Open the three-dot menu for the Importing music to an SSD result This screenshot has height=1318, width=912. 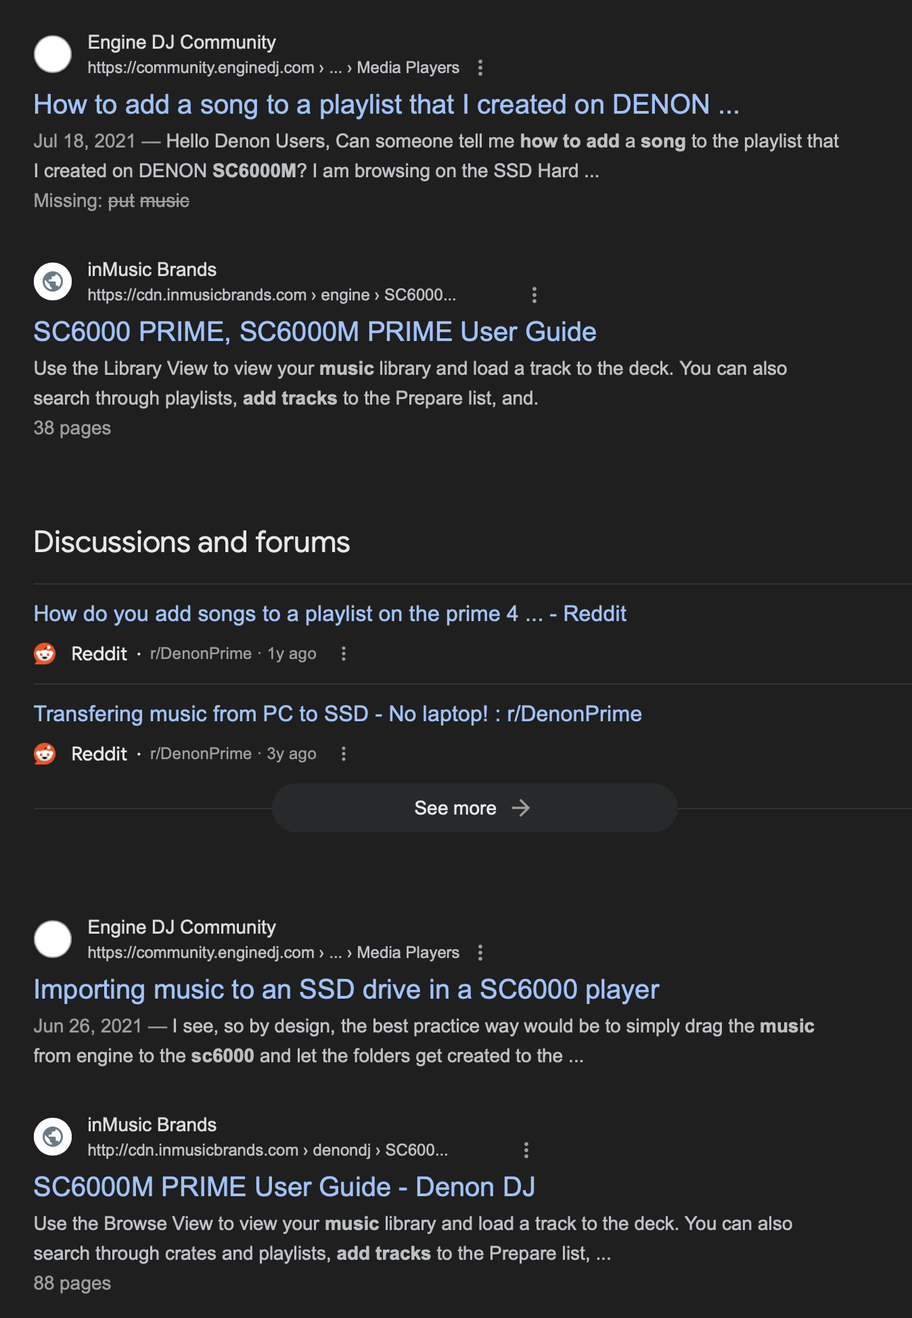pyautogui.click(x=480, y=953)
